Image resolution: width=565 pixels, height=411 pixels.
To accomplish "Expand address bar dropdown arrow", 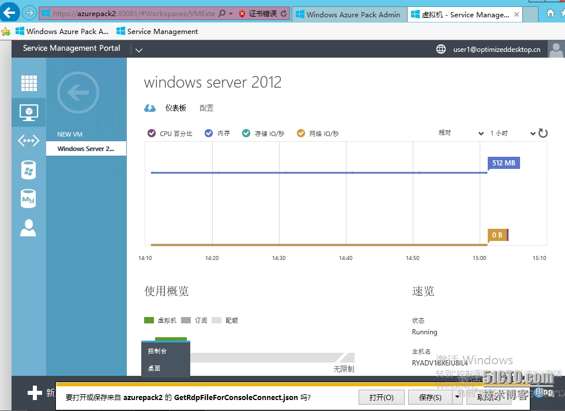I will pyautogui.click(x=231, y=14).
